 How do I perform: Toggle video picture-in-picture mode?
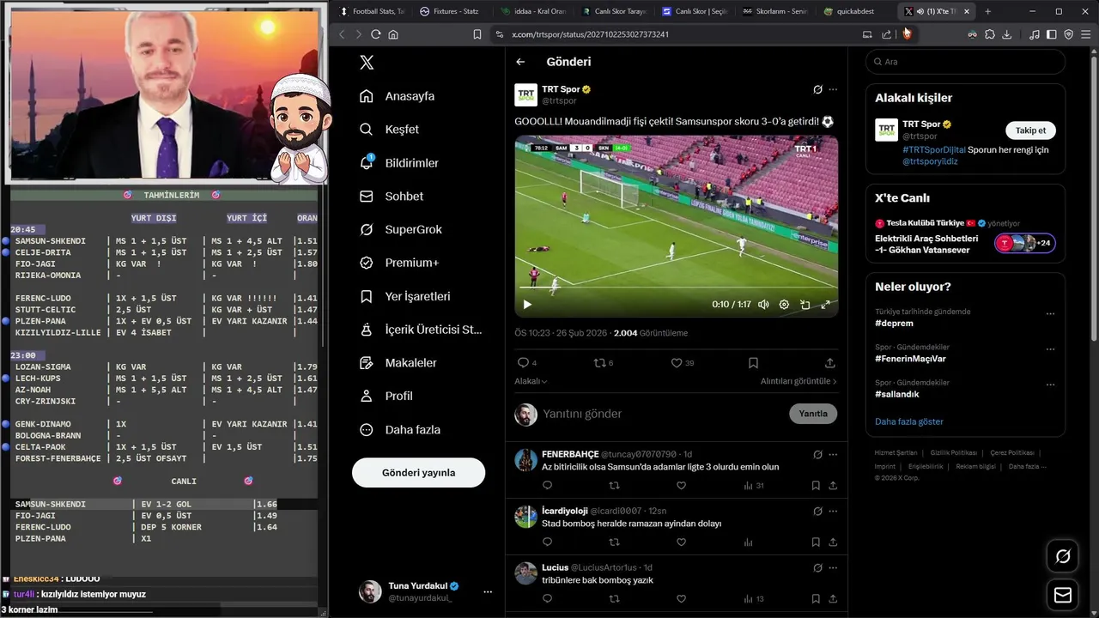click(x=805, y=305)
